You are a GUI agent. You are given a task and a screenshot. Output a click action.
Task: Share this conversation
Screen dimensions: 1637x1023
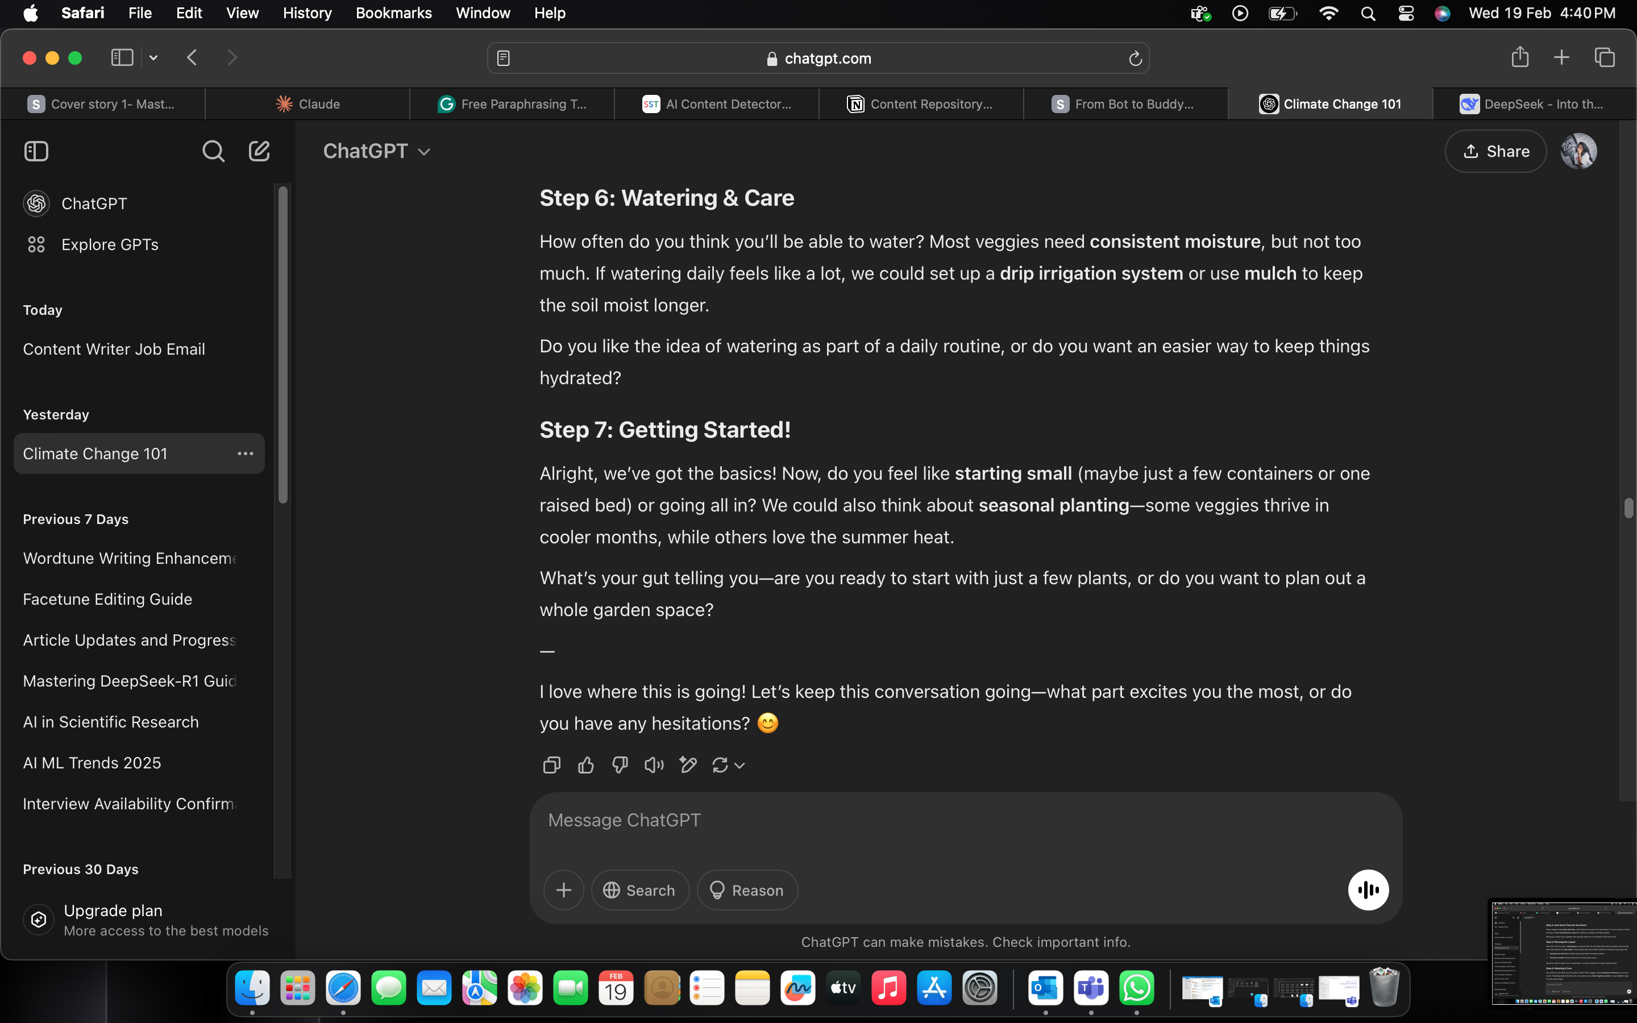(x=1495, y=151)
